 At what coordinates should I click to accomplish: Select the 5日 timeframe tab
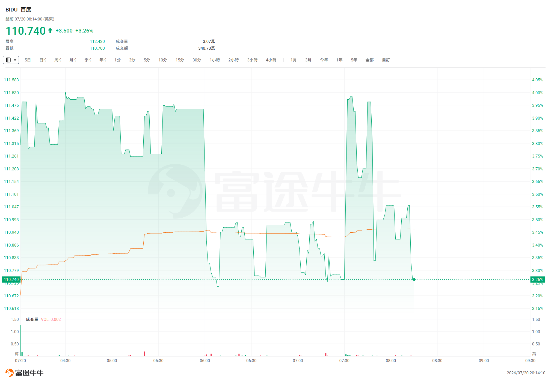point(28,60)
